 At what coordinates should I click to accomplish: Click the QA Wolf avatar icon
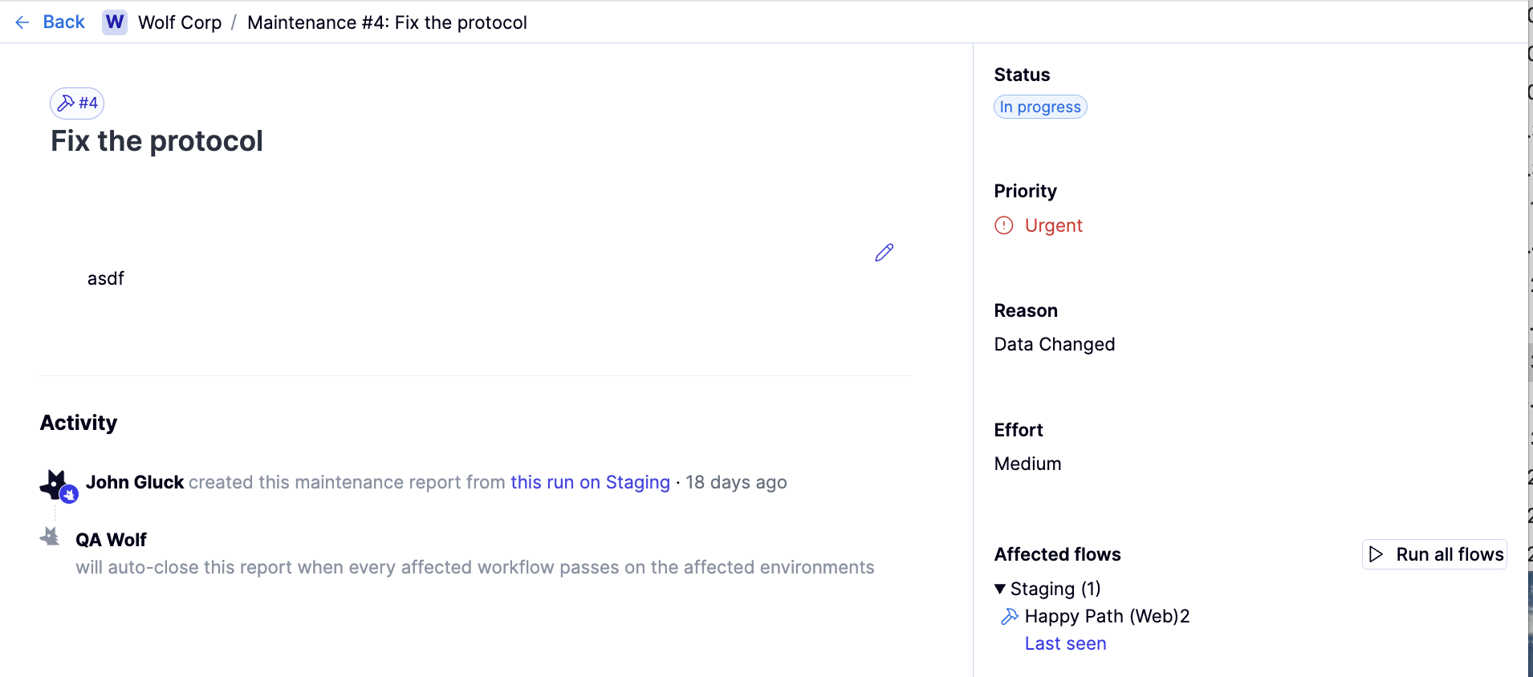tap(51, 537)
